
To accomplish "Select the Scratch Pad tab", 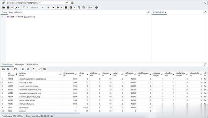I will click(x=158, y=12).
